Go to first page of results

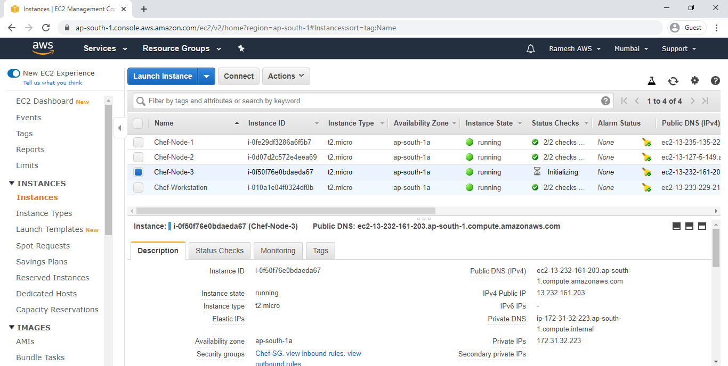[624, 101]
